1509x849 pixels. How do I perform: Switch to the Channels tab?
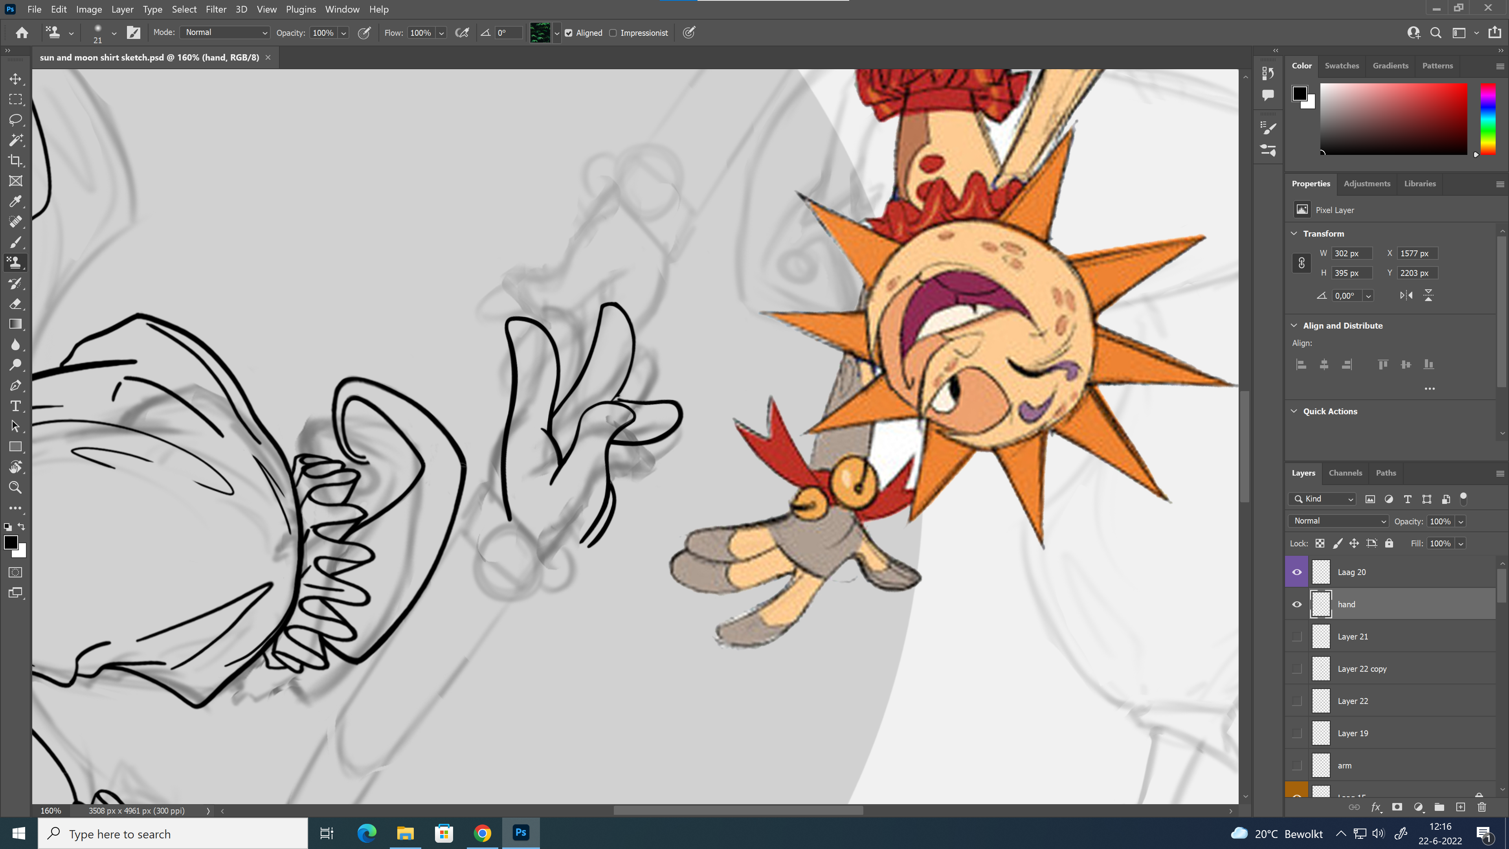click(1345, 473)
